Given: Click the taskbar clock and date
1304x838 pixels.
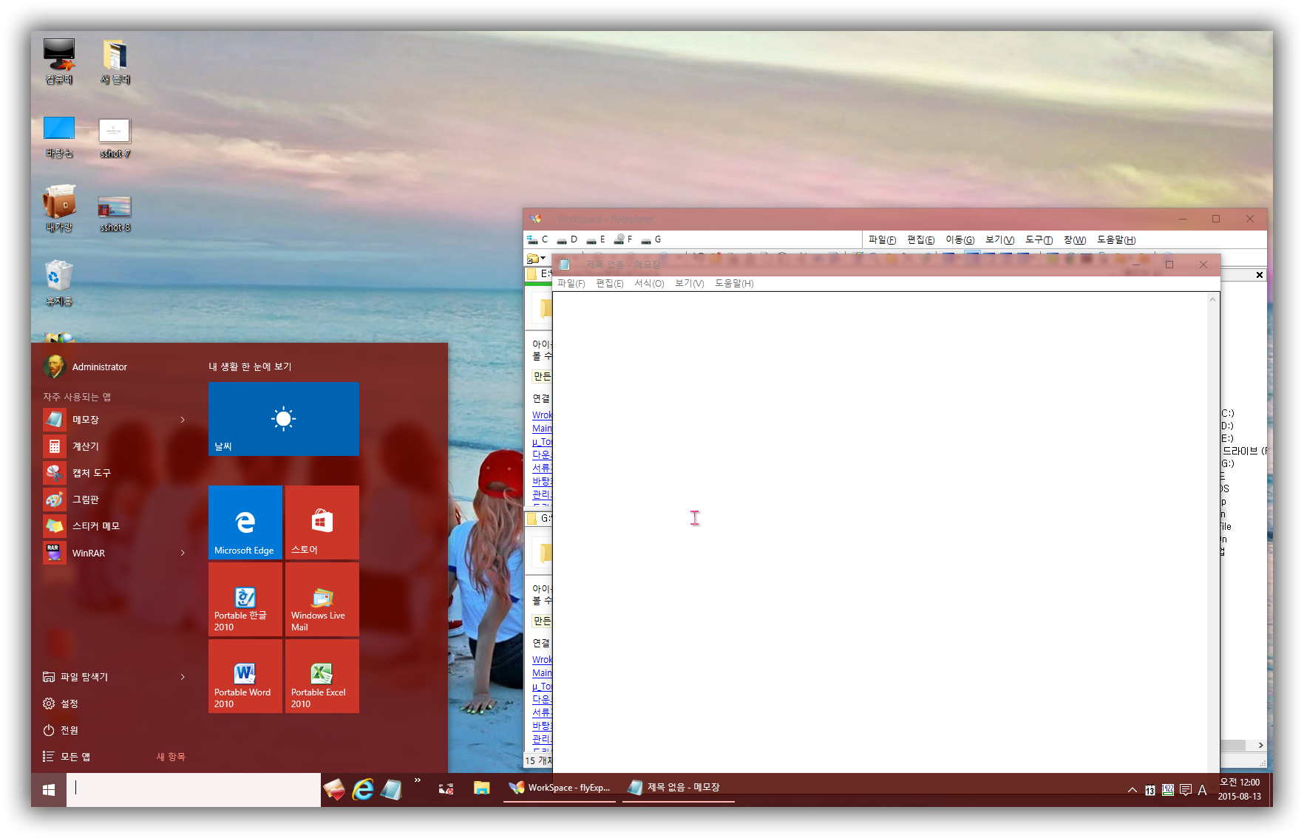Looking at the screenshot, I should pyautogui.click(x=1240, y=789).
